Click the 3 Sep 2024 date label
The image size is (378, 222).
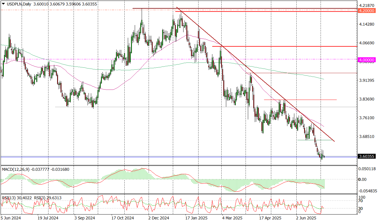pos(85,219)
